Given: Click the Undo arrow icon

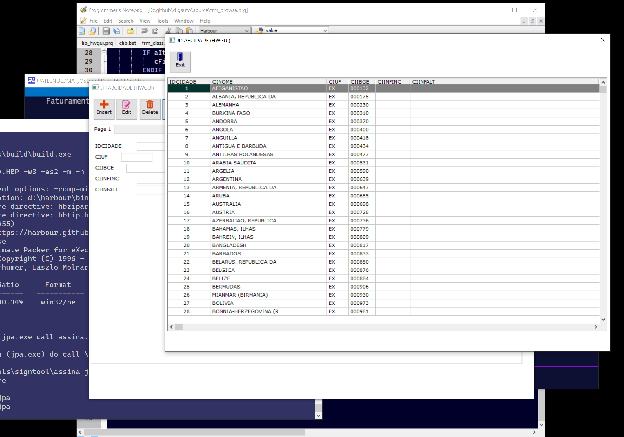Looking at the screenshot, I should point(144,31).
